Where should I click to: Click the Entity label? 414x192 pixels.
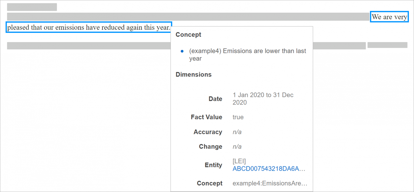click(213, 165)
